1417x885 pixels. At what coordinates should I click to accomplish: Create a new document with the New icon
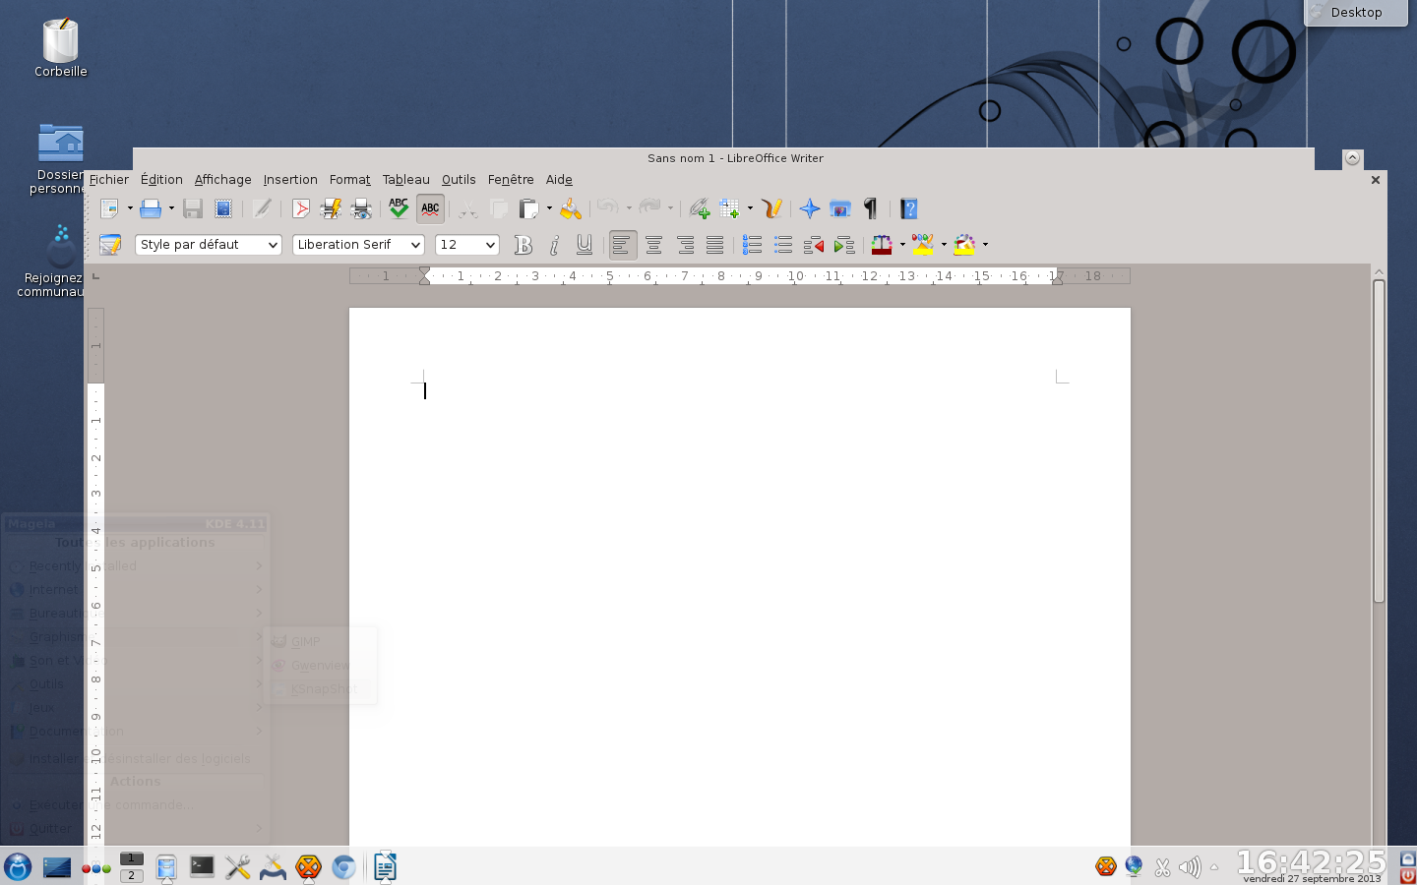(109, 208)
